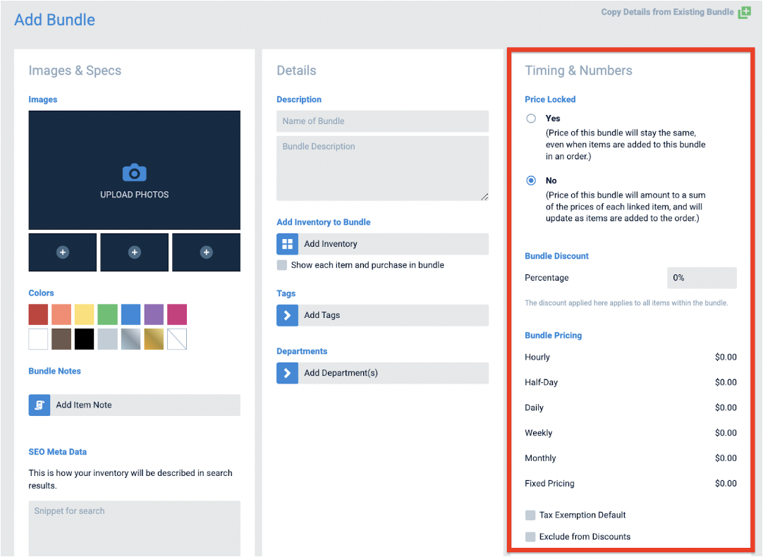The image size is (763, 557).
Task: Select Yes for Price Locked
Action: [531, 118]
